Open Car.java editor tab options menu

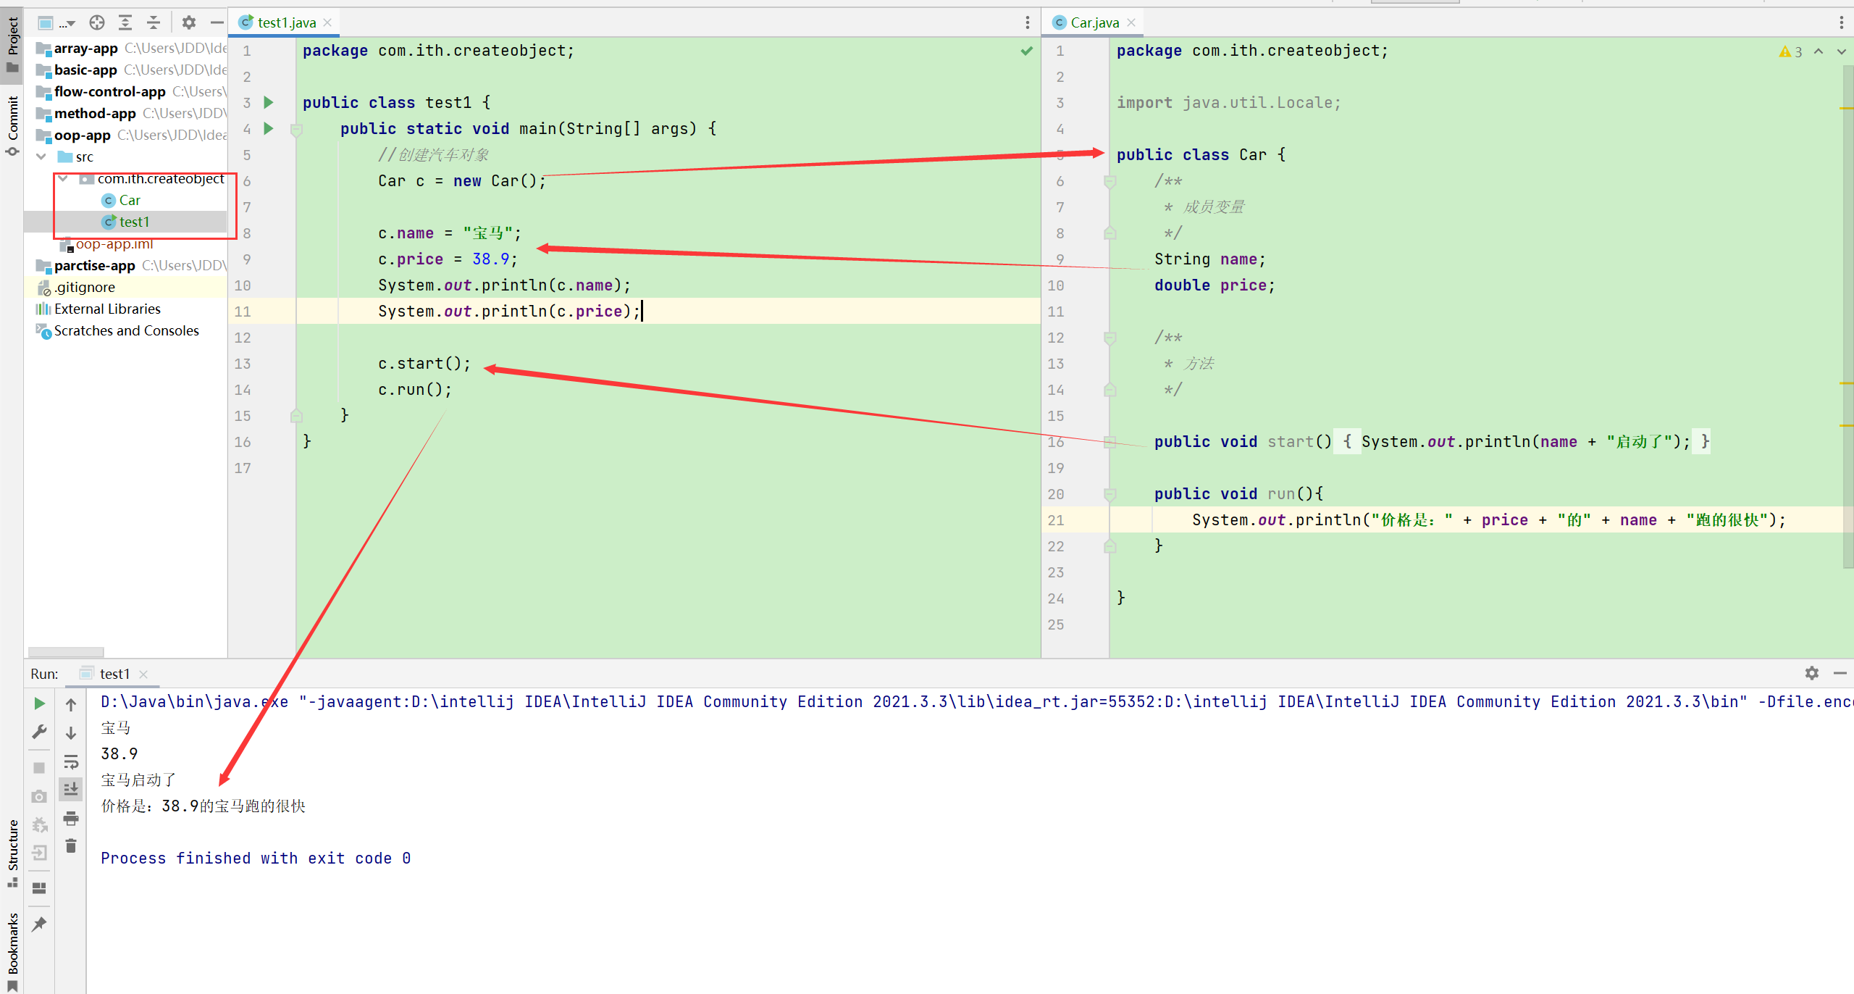(1841, 22)
